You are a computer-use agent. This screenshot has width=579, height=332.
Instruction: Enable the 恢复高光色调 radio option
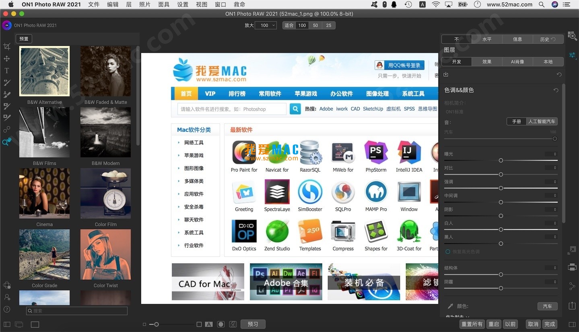pyautogui.click(x=447, y=252)
